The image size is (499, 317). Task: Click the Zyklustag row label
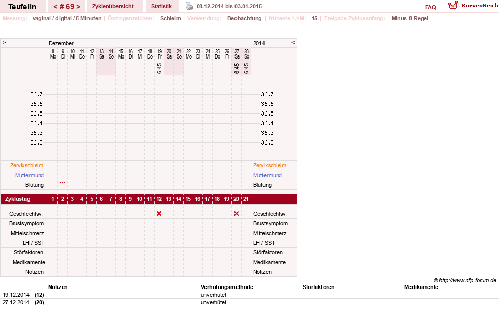pos(18,199)
